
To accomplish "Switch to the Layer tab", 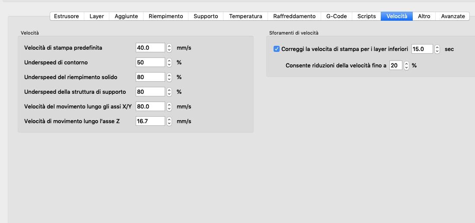I will coord(97,16).
